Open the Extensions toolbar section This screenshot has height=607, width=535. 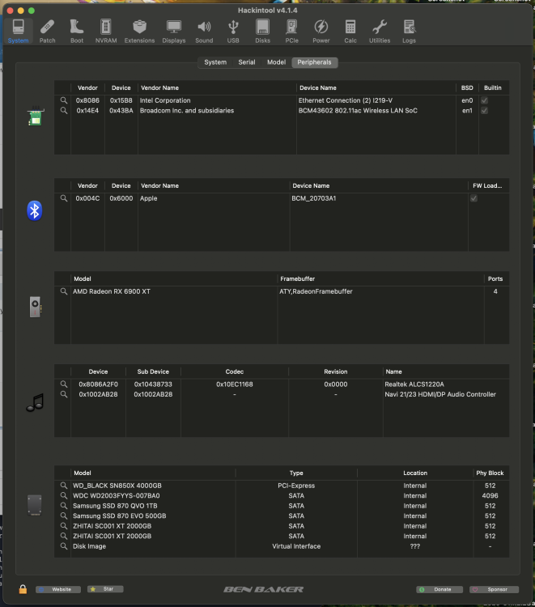point(139,32)
